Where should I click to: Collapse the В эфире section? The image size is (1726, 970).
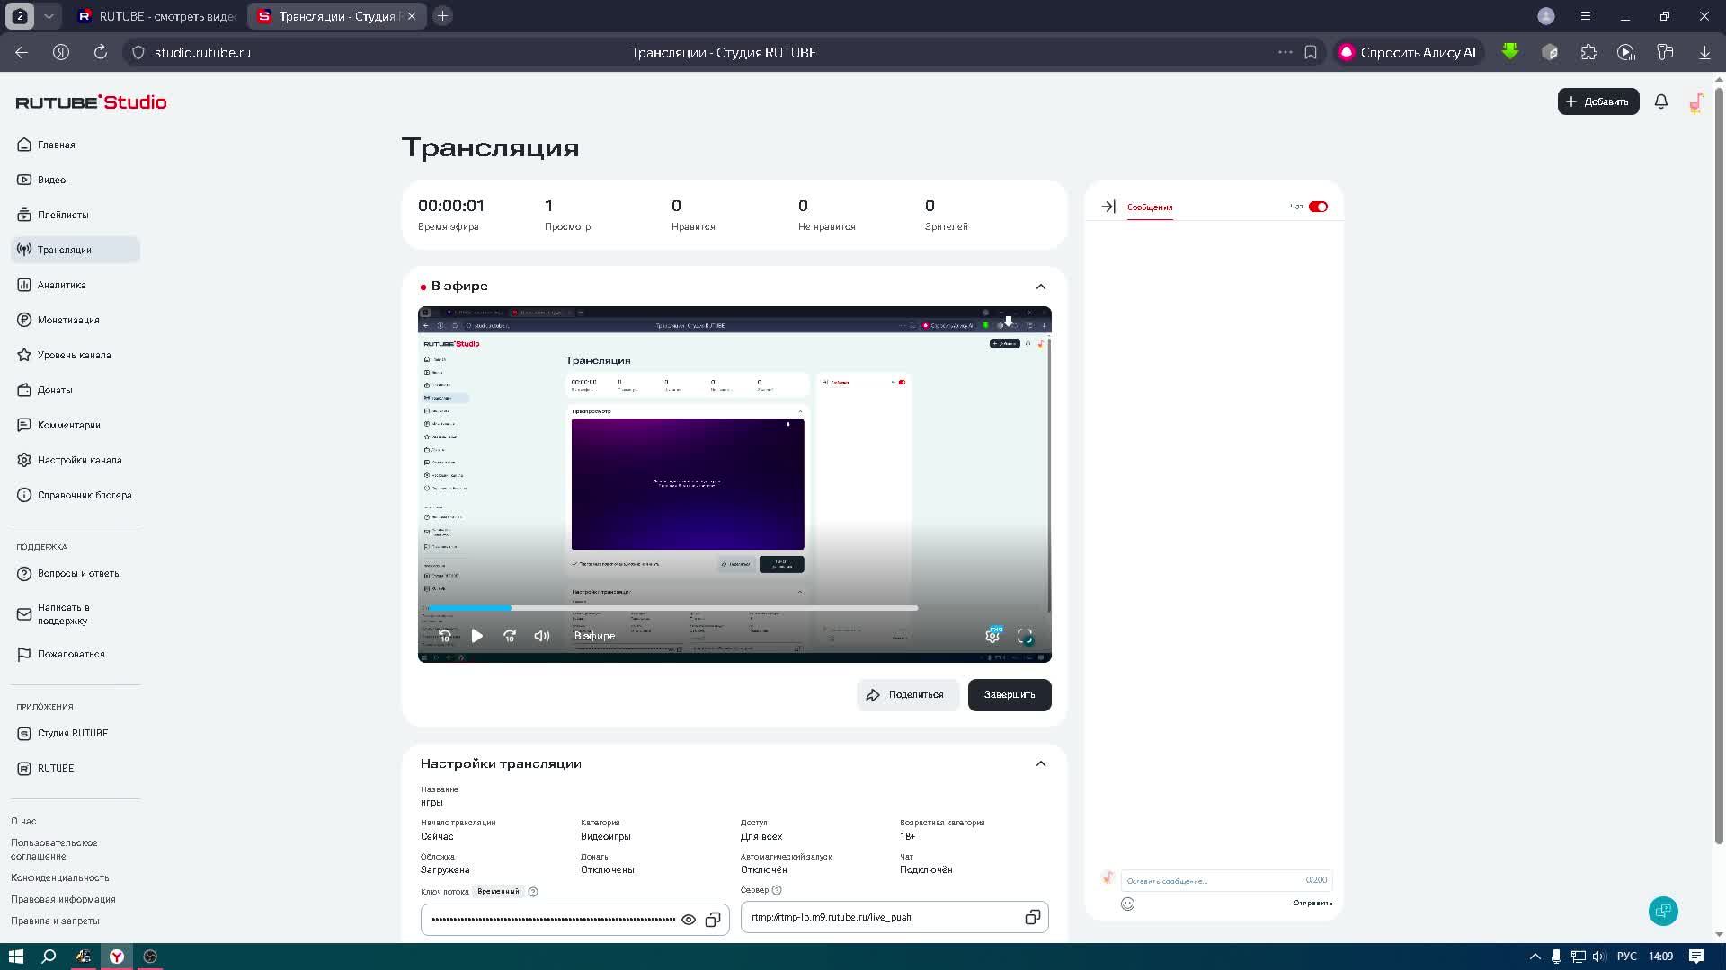click(1041, 287)
